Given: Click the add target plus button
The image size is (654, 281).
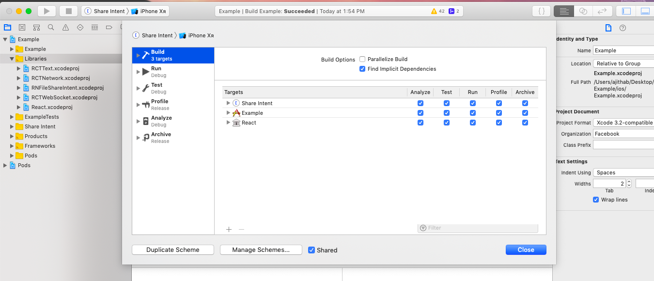Looking at the screenshot, I should [229, 229].
